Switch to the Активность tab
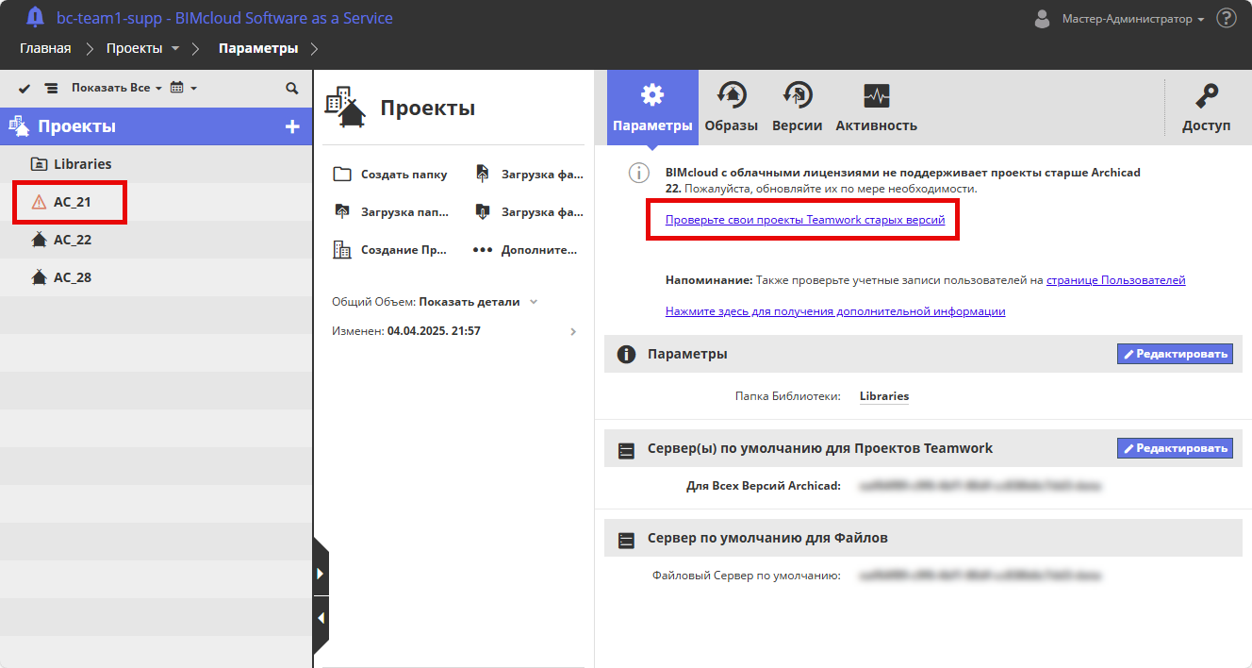This screenshot has height=668, width=1252. pos(877,108)
